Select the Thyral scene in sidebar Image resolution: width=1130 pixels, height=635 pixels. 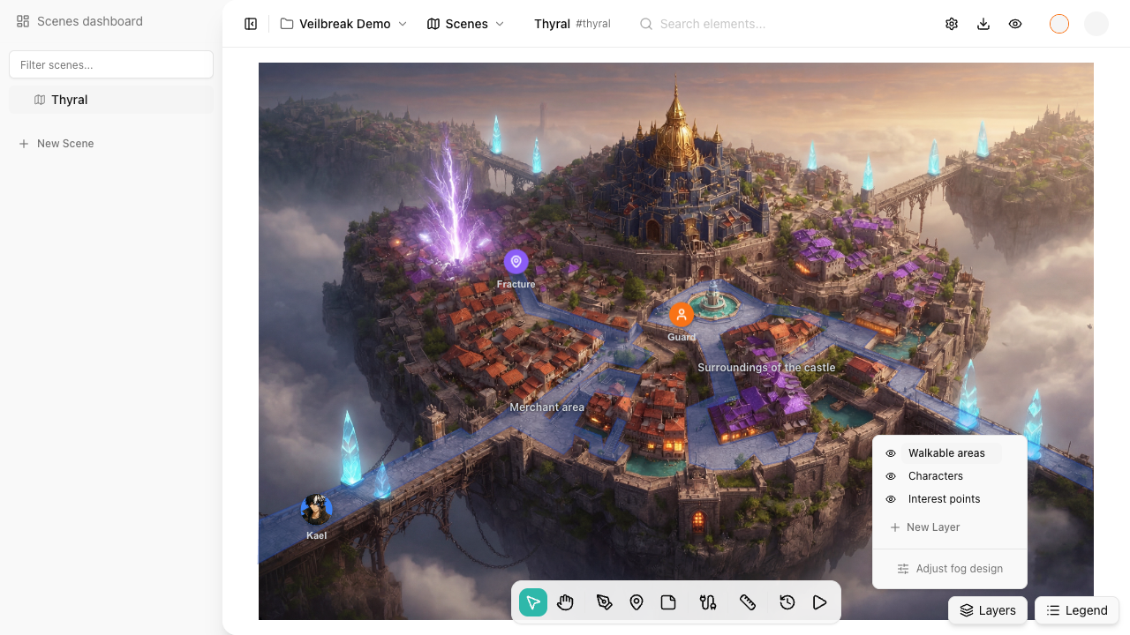point(111,100)
